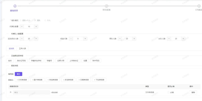The image size is (202, 101).
Task: Decrease 机动人数 with minus button
Action: pyautogui.click(x=71, y=39)
